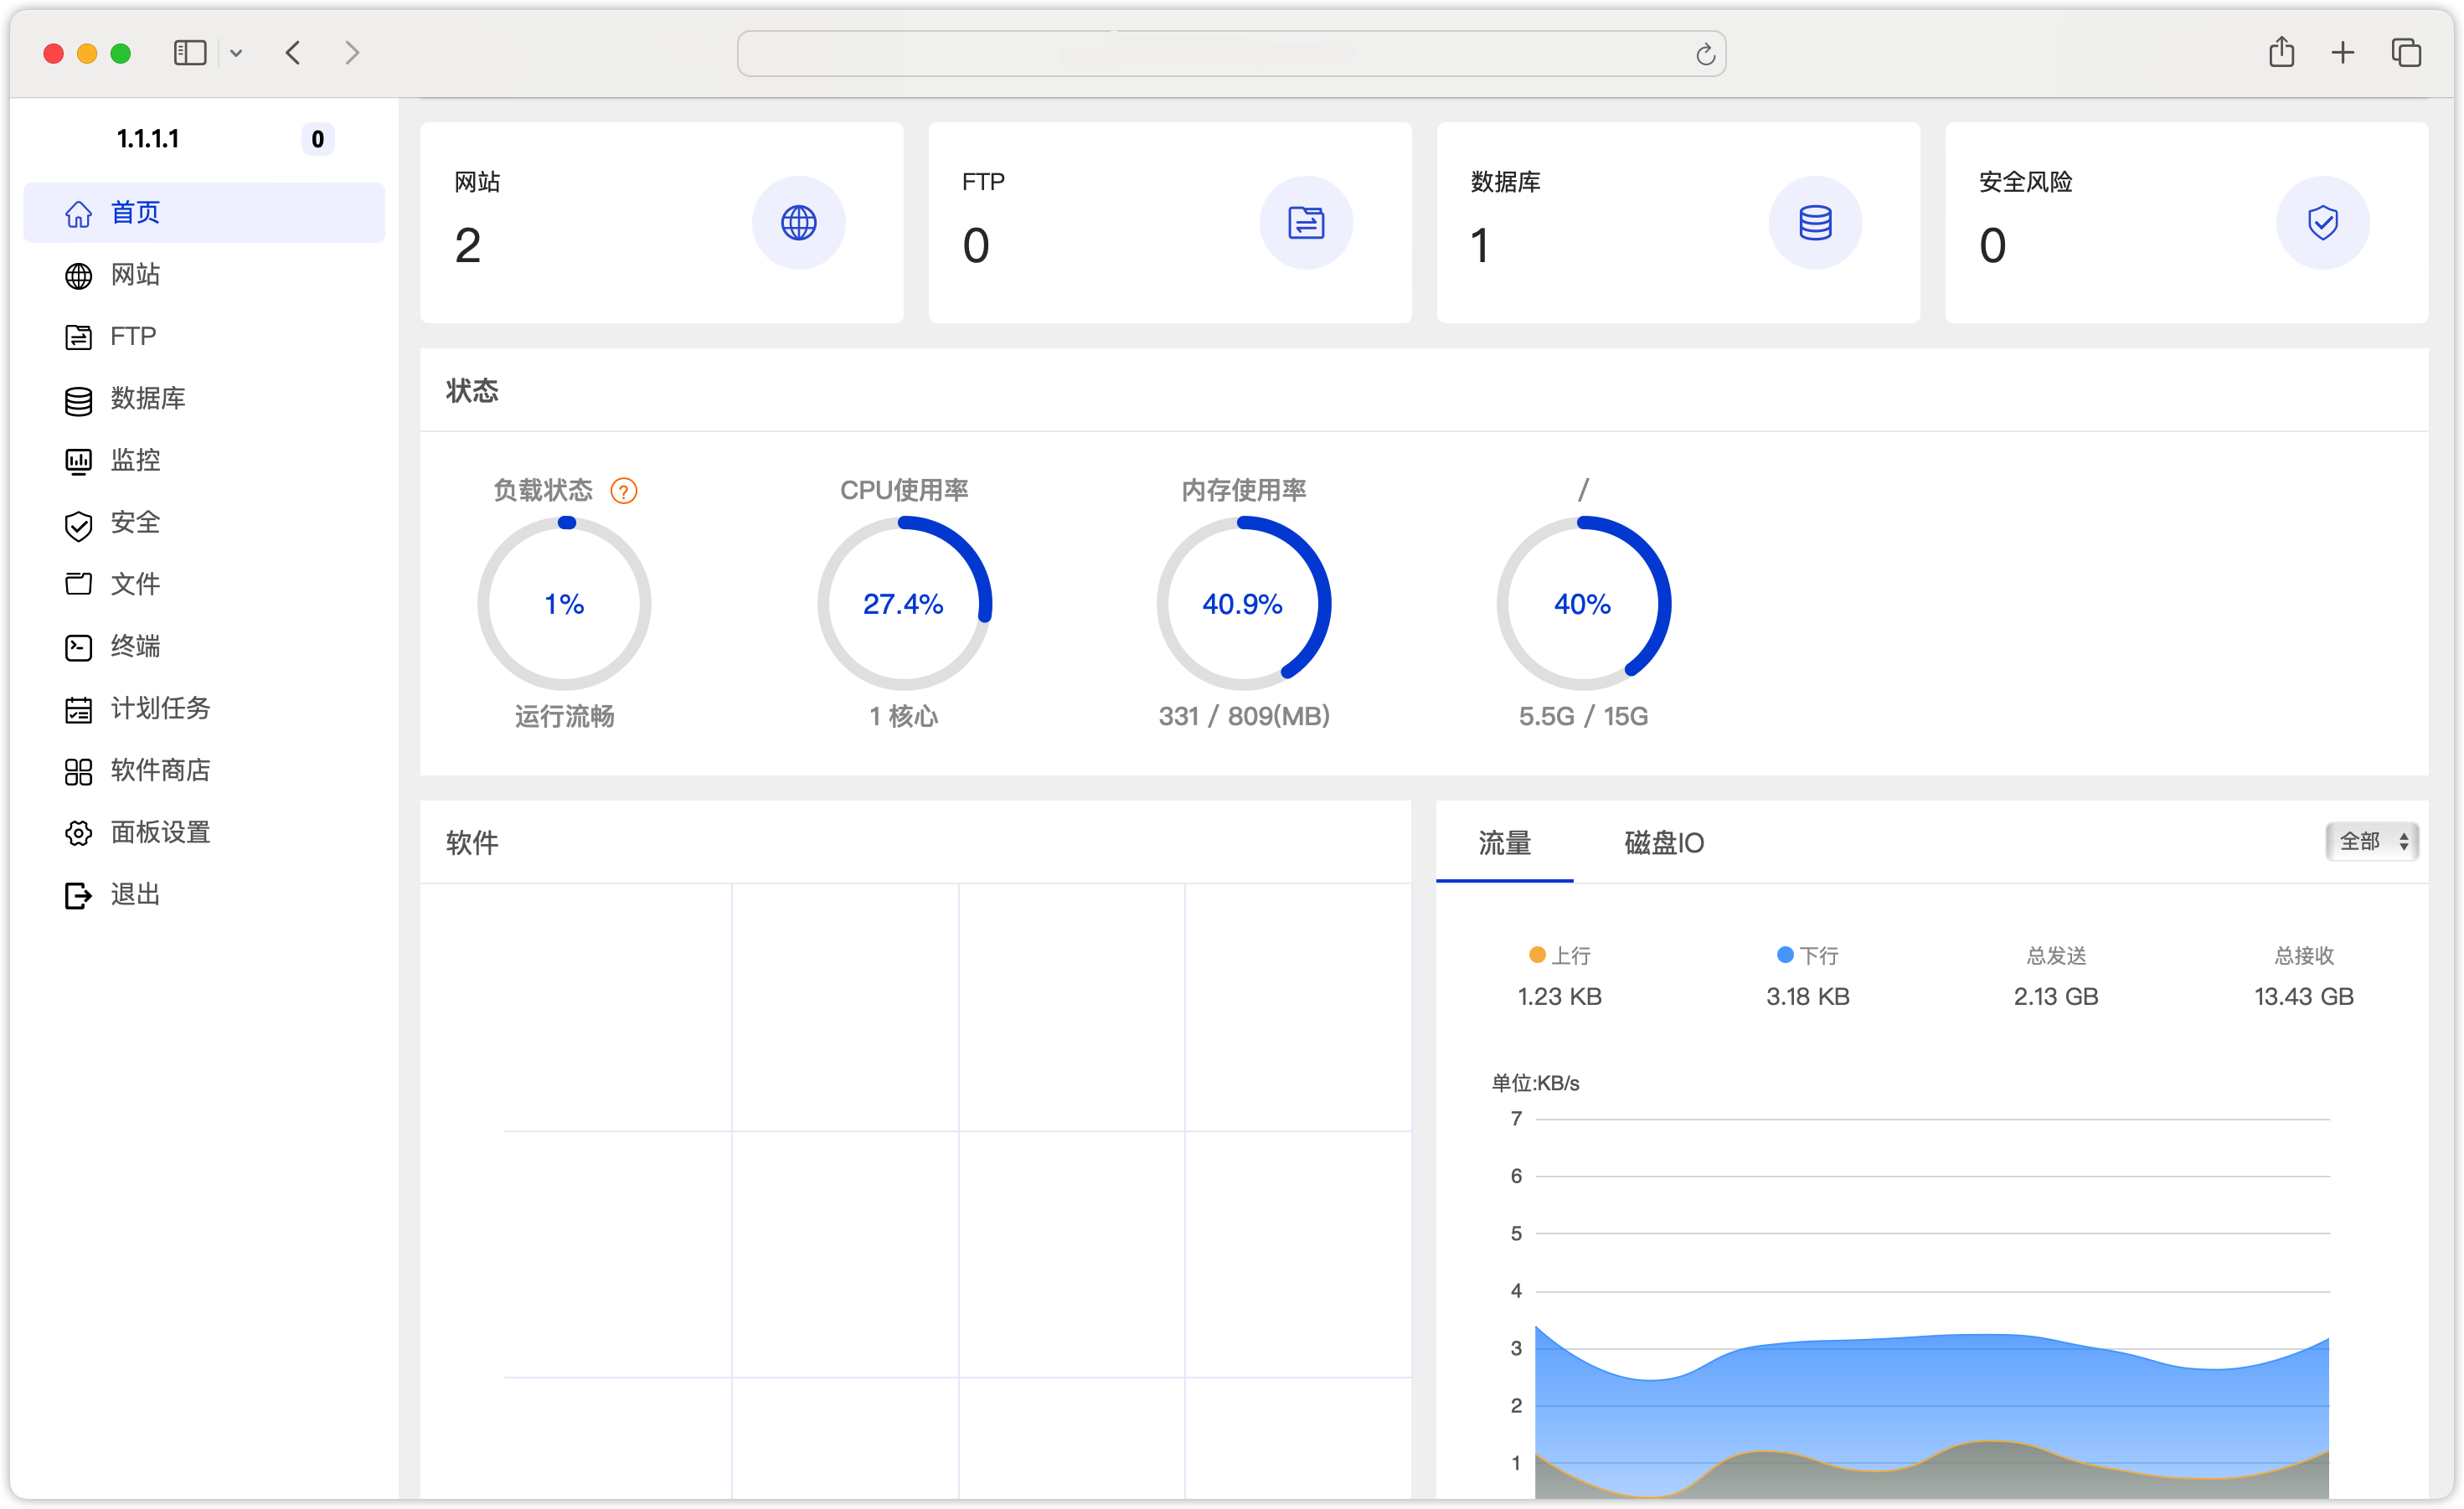Toggle the 上行 legend series

[1559, 955]
